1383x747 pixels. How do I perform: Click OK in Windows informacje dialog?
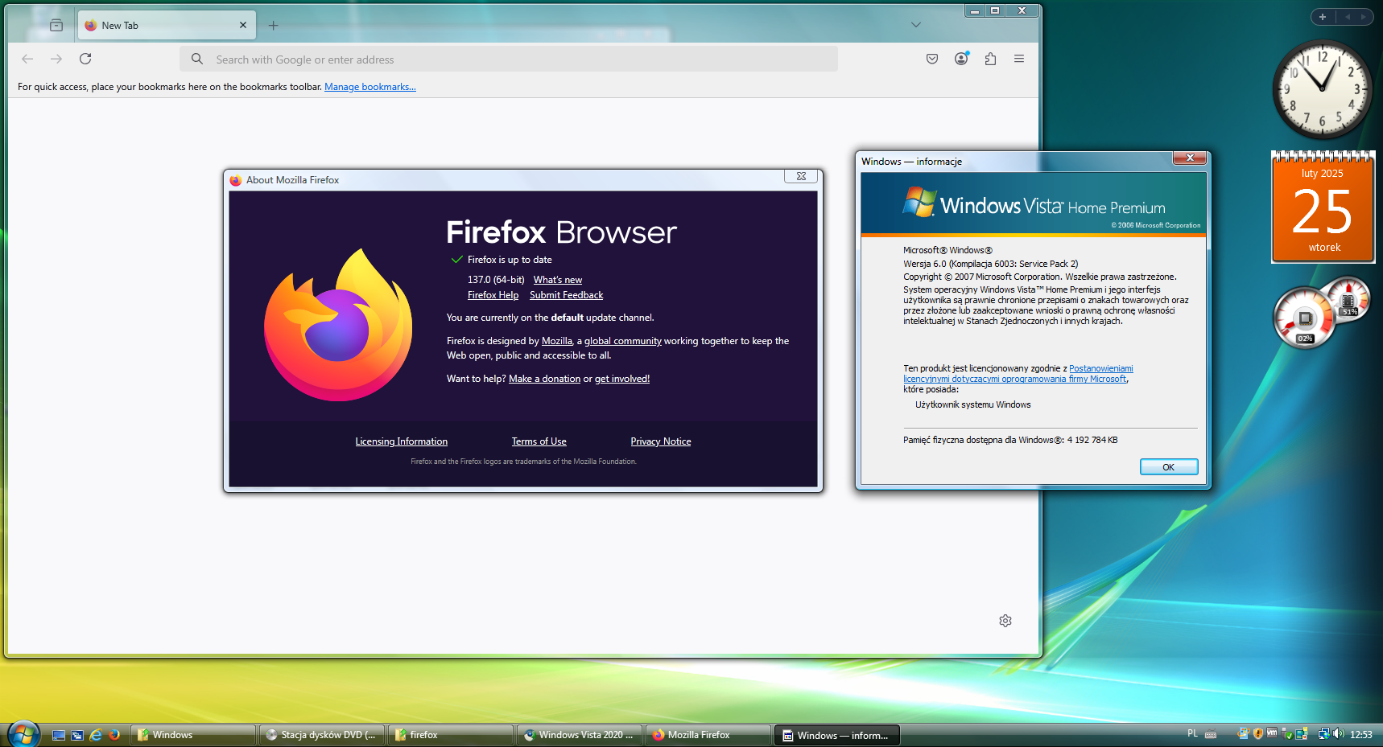(1169, 467)
